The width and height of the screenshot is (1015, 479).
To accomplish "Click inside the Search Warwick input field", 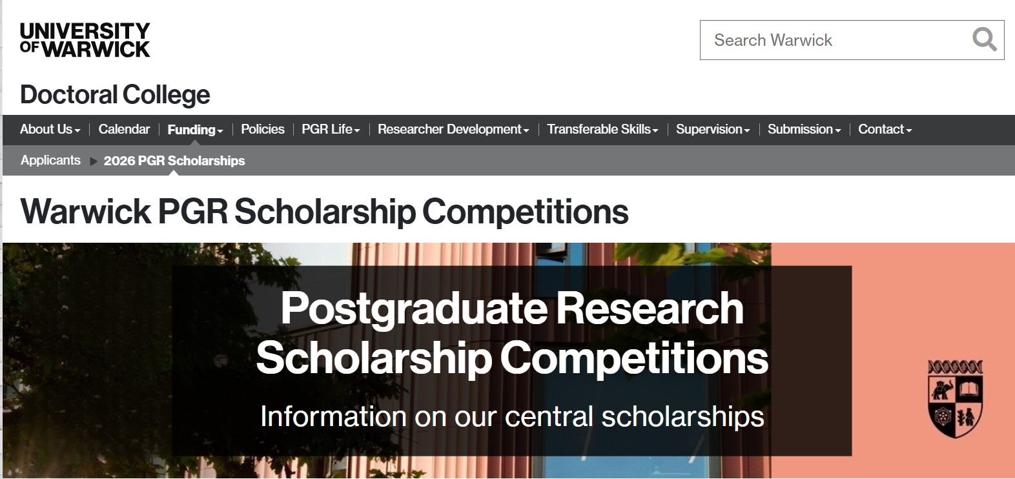I will tap(826, 40).
